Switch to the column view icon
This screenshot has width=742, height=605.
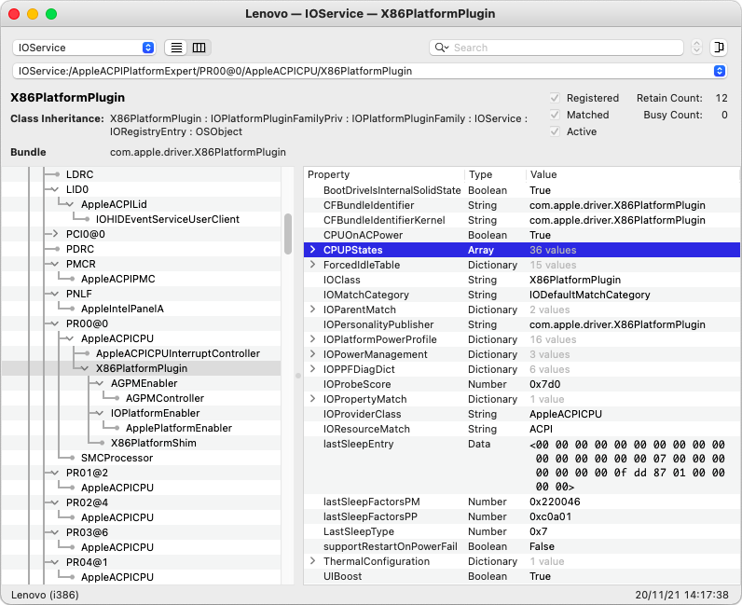[x=199, y=48]
